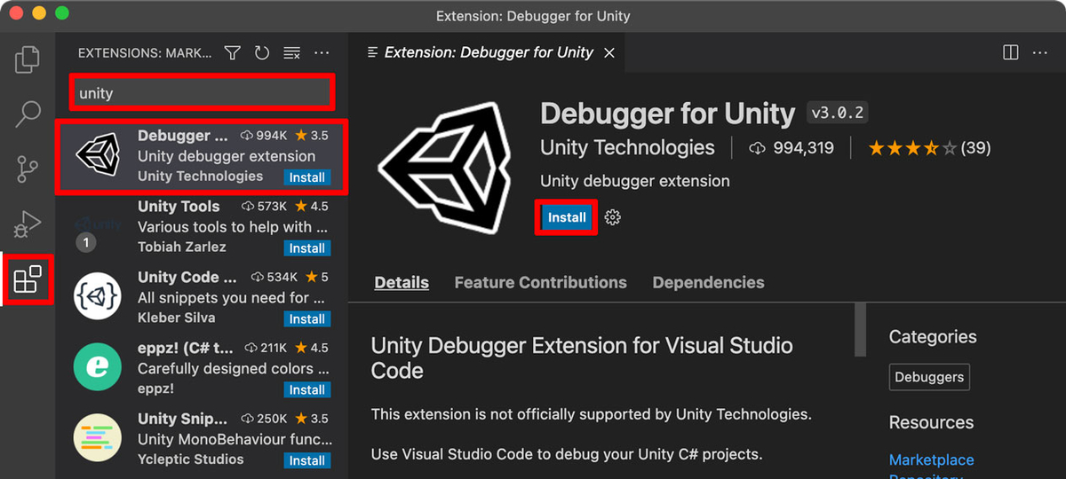This screenshot has width=1066, height=479.
Task: Switch to the Dependencies tab
Action: 708,282
